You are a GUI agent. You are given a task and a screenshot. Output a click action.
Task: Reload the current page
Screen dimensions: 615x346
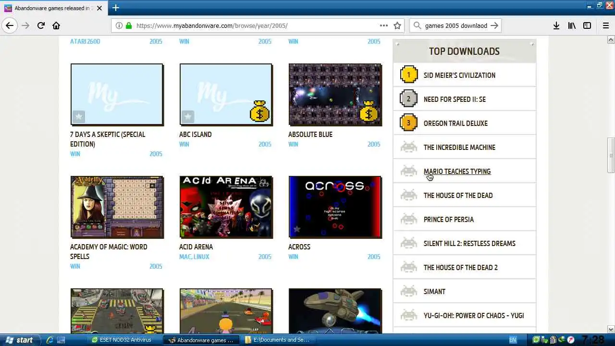point(41,25)
